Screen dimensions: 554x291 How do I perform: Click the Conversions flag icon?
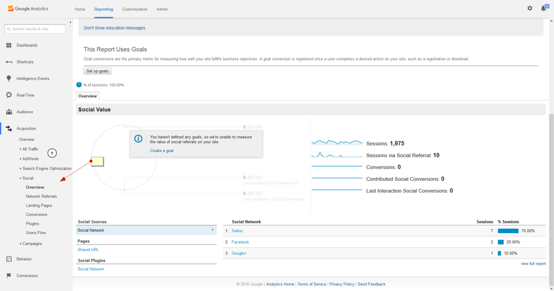(x=9, y=275)
